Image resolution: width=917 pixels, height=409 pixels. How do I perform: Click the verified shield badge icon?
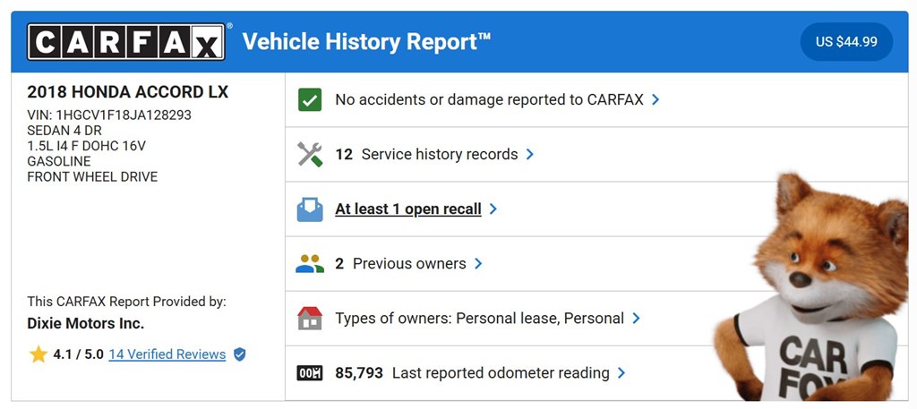(239, 354)
